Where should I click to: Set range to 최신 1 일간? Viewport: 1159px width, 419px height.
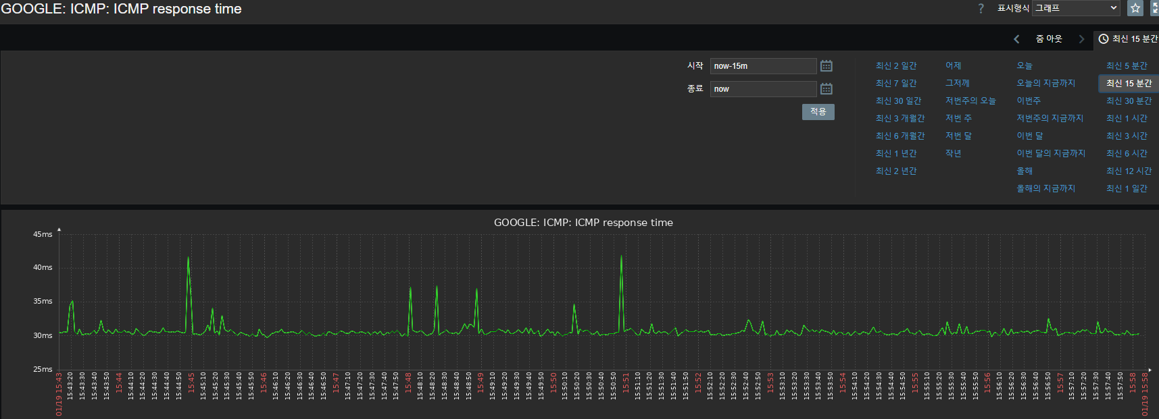1127,189
